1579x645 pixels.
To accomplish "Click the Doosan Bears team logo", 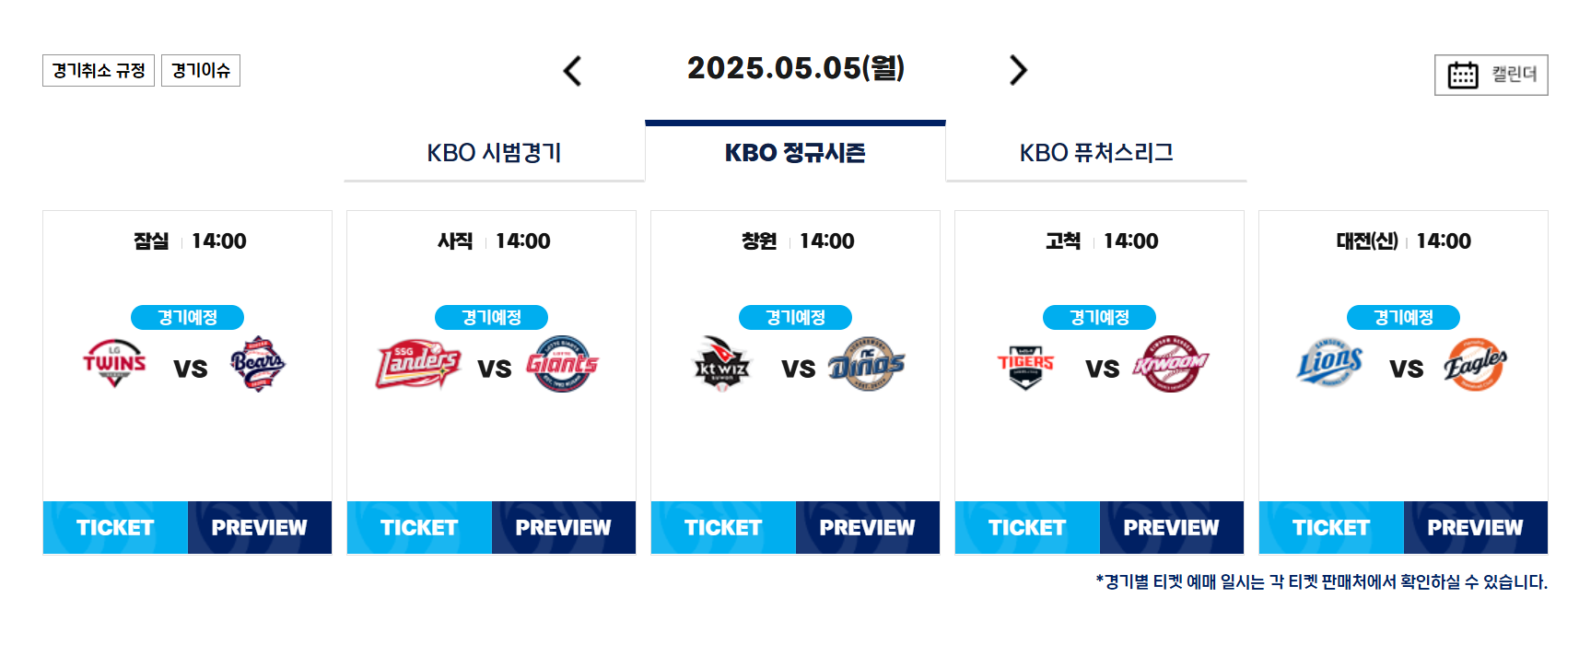I will [x=261, y=365].
